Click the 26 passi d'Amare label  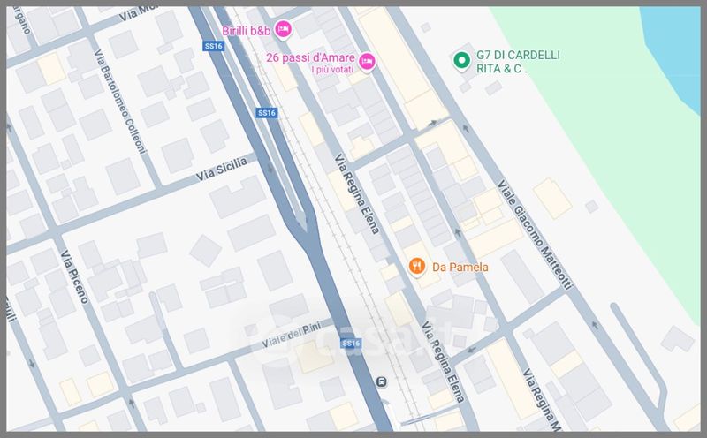pyautogui.click(x=310, y=57)
